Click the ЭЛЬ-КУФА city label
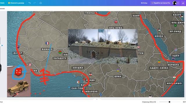186x104 pixels. pyautogui.click(x=116, y=28)
